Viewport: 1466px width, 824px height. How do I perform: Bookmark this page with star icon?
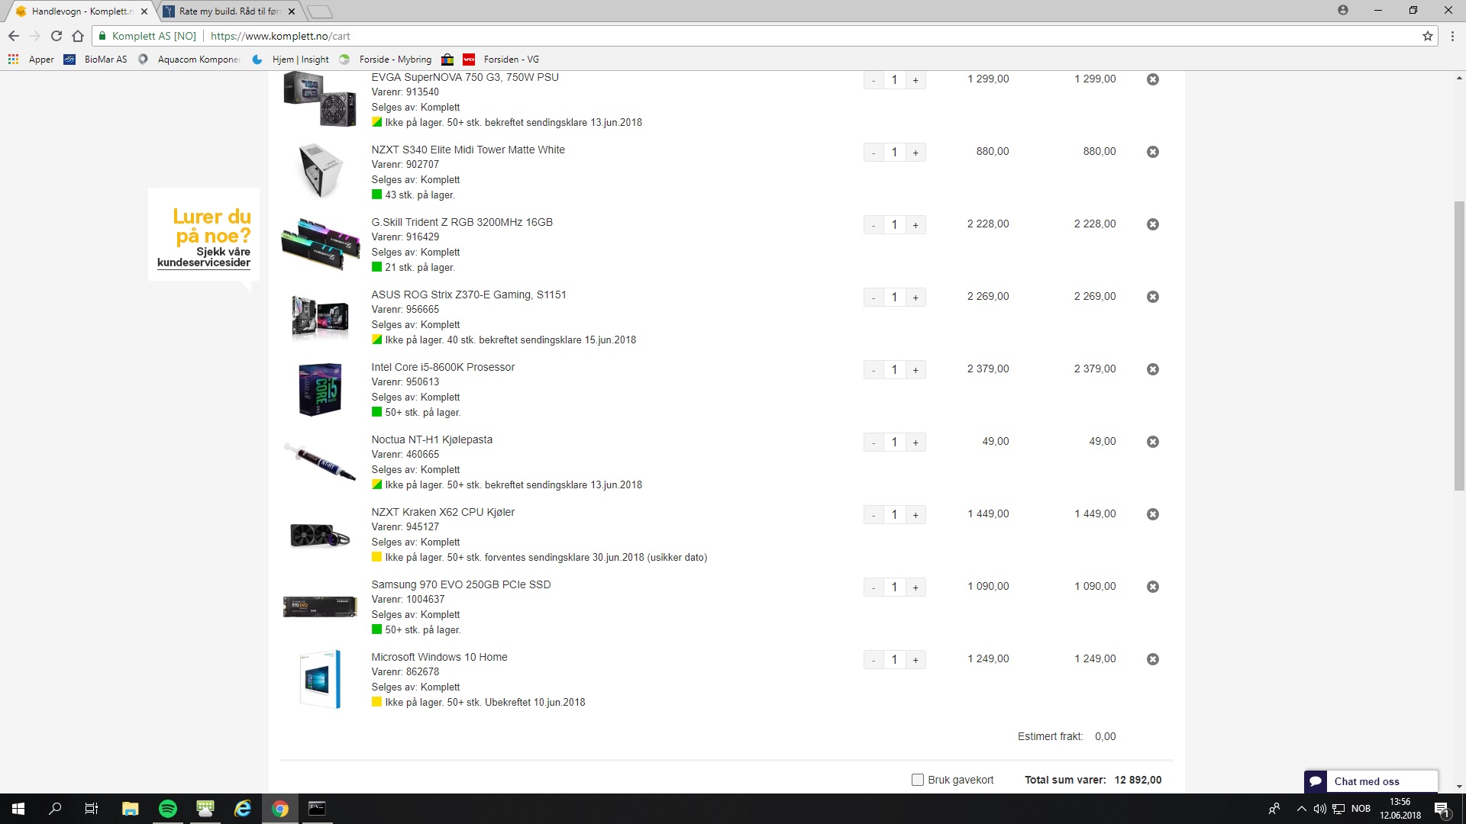point(1427,36)
